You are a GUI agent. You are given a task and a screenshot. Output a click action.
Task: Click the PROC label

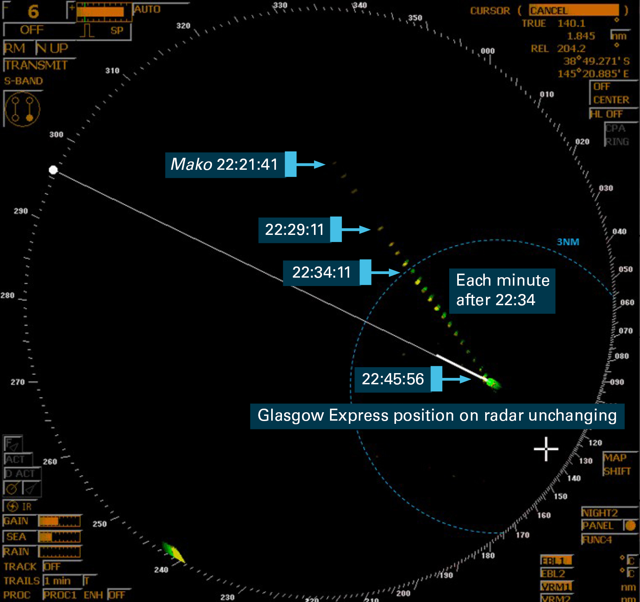[x=17, y=595]
